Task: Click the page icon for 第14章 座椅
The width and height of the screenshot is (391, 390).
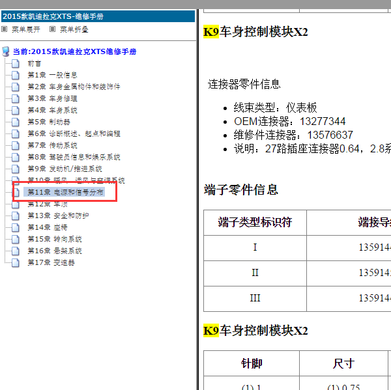Action: 16,227
